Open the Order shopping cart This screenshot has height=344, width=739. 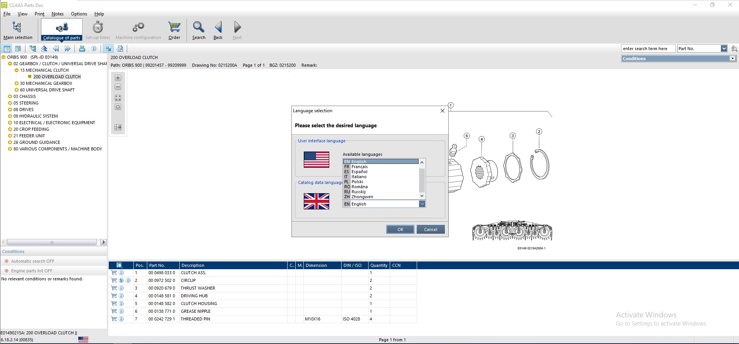[174, 30]
